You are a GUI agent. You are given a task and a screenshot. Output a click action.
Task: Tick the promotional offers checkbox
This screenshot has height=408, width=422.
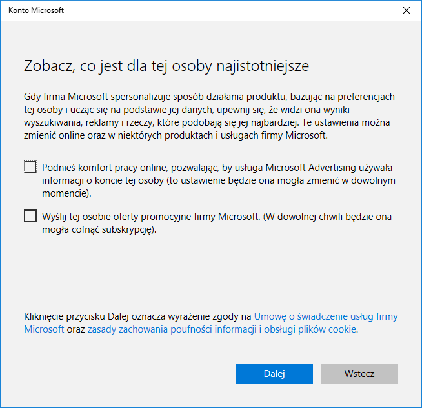[x=30, y=217]
